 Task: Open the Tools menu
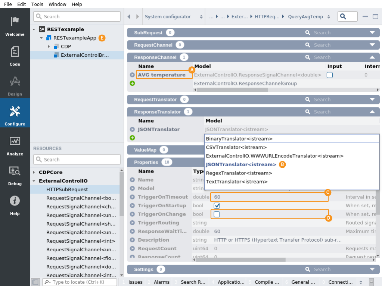(x=37, y=4)
